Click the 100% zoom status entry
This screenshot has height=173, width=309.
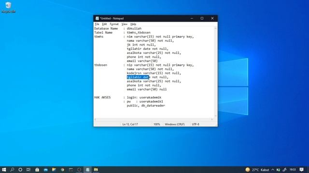(157, 124)
